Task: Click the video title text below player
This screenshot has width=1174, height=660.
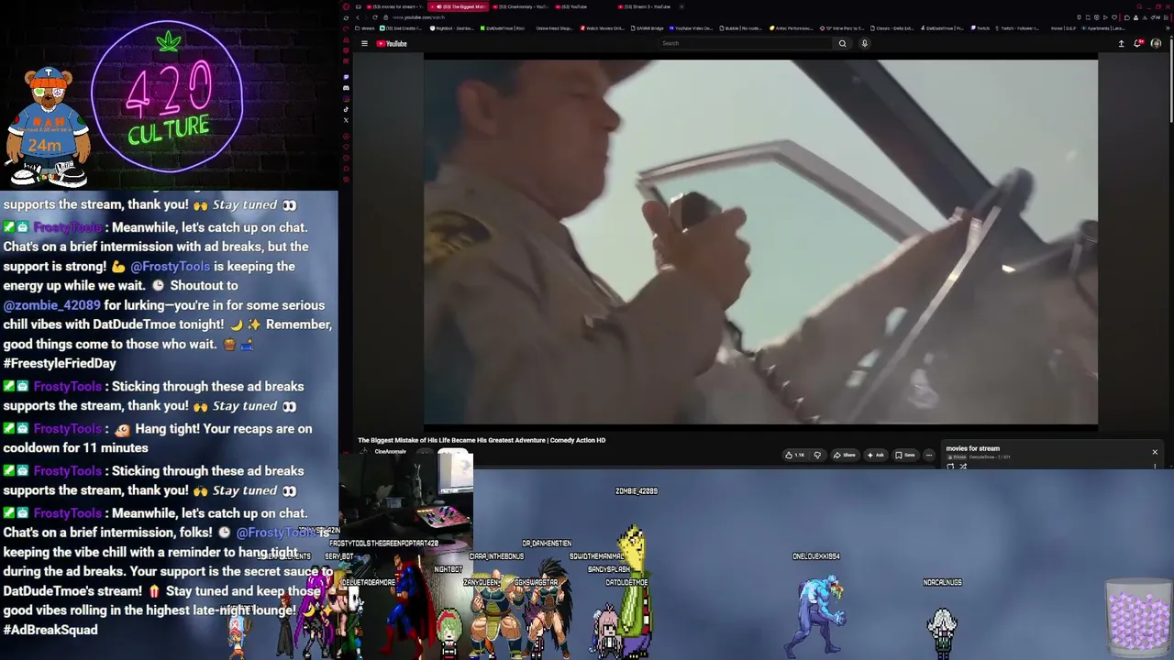Action: (x=482, y=440)
